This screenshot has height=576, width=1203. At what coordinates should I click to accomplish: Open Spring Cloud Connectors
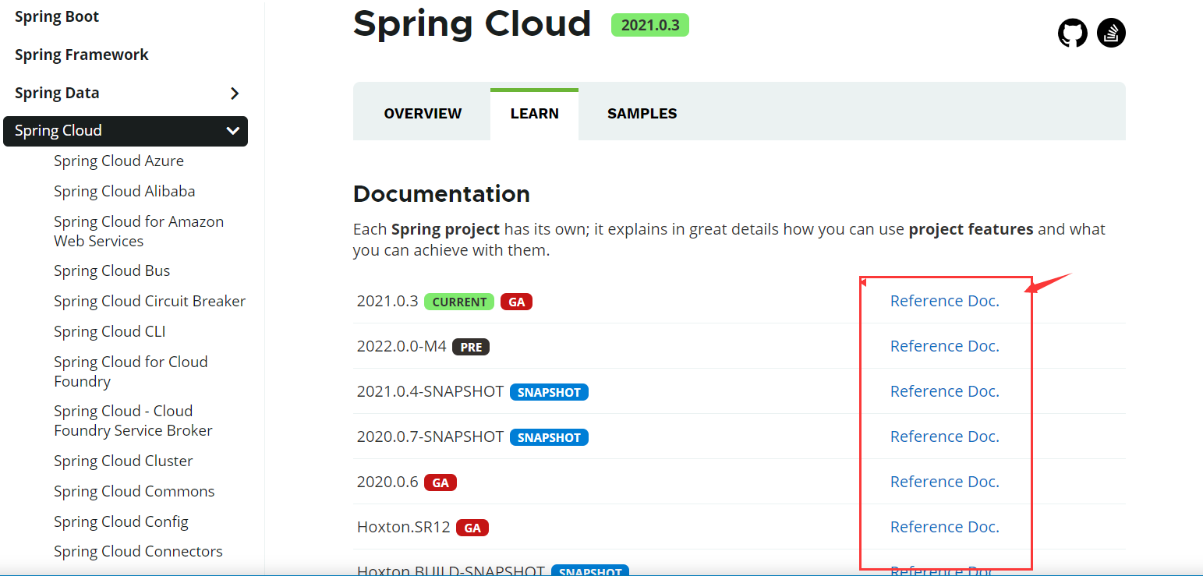pos(138,551)
